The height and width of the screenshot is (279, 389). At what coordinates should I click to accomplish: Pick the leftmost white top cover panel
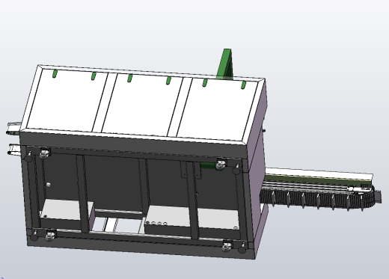pyautogui.click(x=67, y=99)
